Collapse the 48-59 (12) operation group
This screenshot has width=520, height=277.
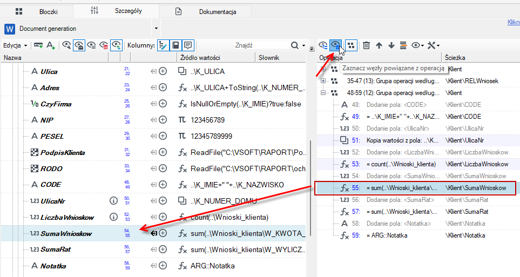click(323, 92)
